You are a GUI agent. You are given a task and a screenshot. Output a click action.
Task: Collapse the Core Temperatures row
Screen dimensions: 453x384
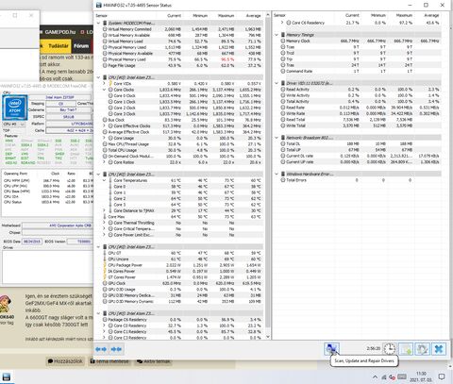[104, 180]
